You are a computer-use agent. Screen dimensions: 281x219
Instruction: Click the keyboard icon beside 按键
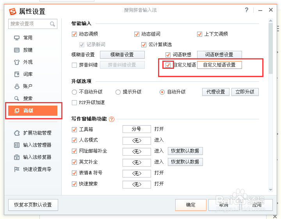point(17,50)
